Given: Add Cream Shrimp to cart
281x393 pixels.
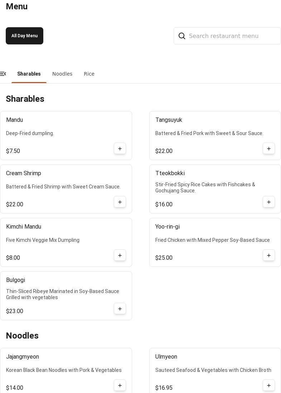Looking at the screenshot, I should (x=120, y=202).
